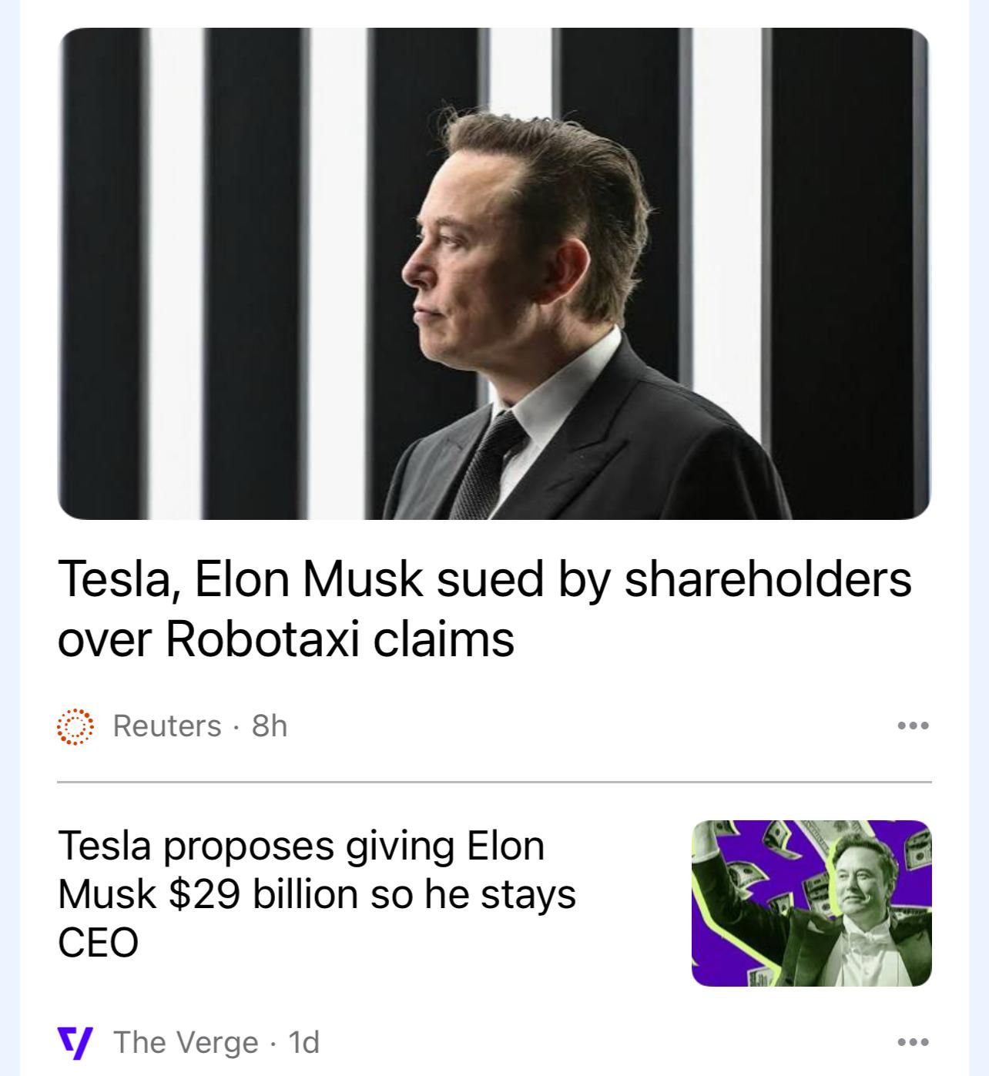The width and height of the screenshot is (989, 1076).
Task: Click the word 'CEO' in The Verge headline
Action: (x=98, y=943)
